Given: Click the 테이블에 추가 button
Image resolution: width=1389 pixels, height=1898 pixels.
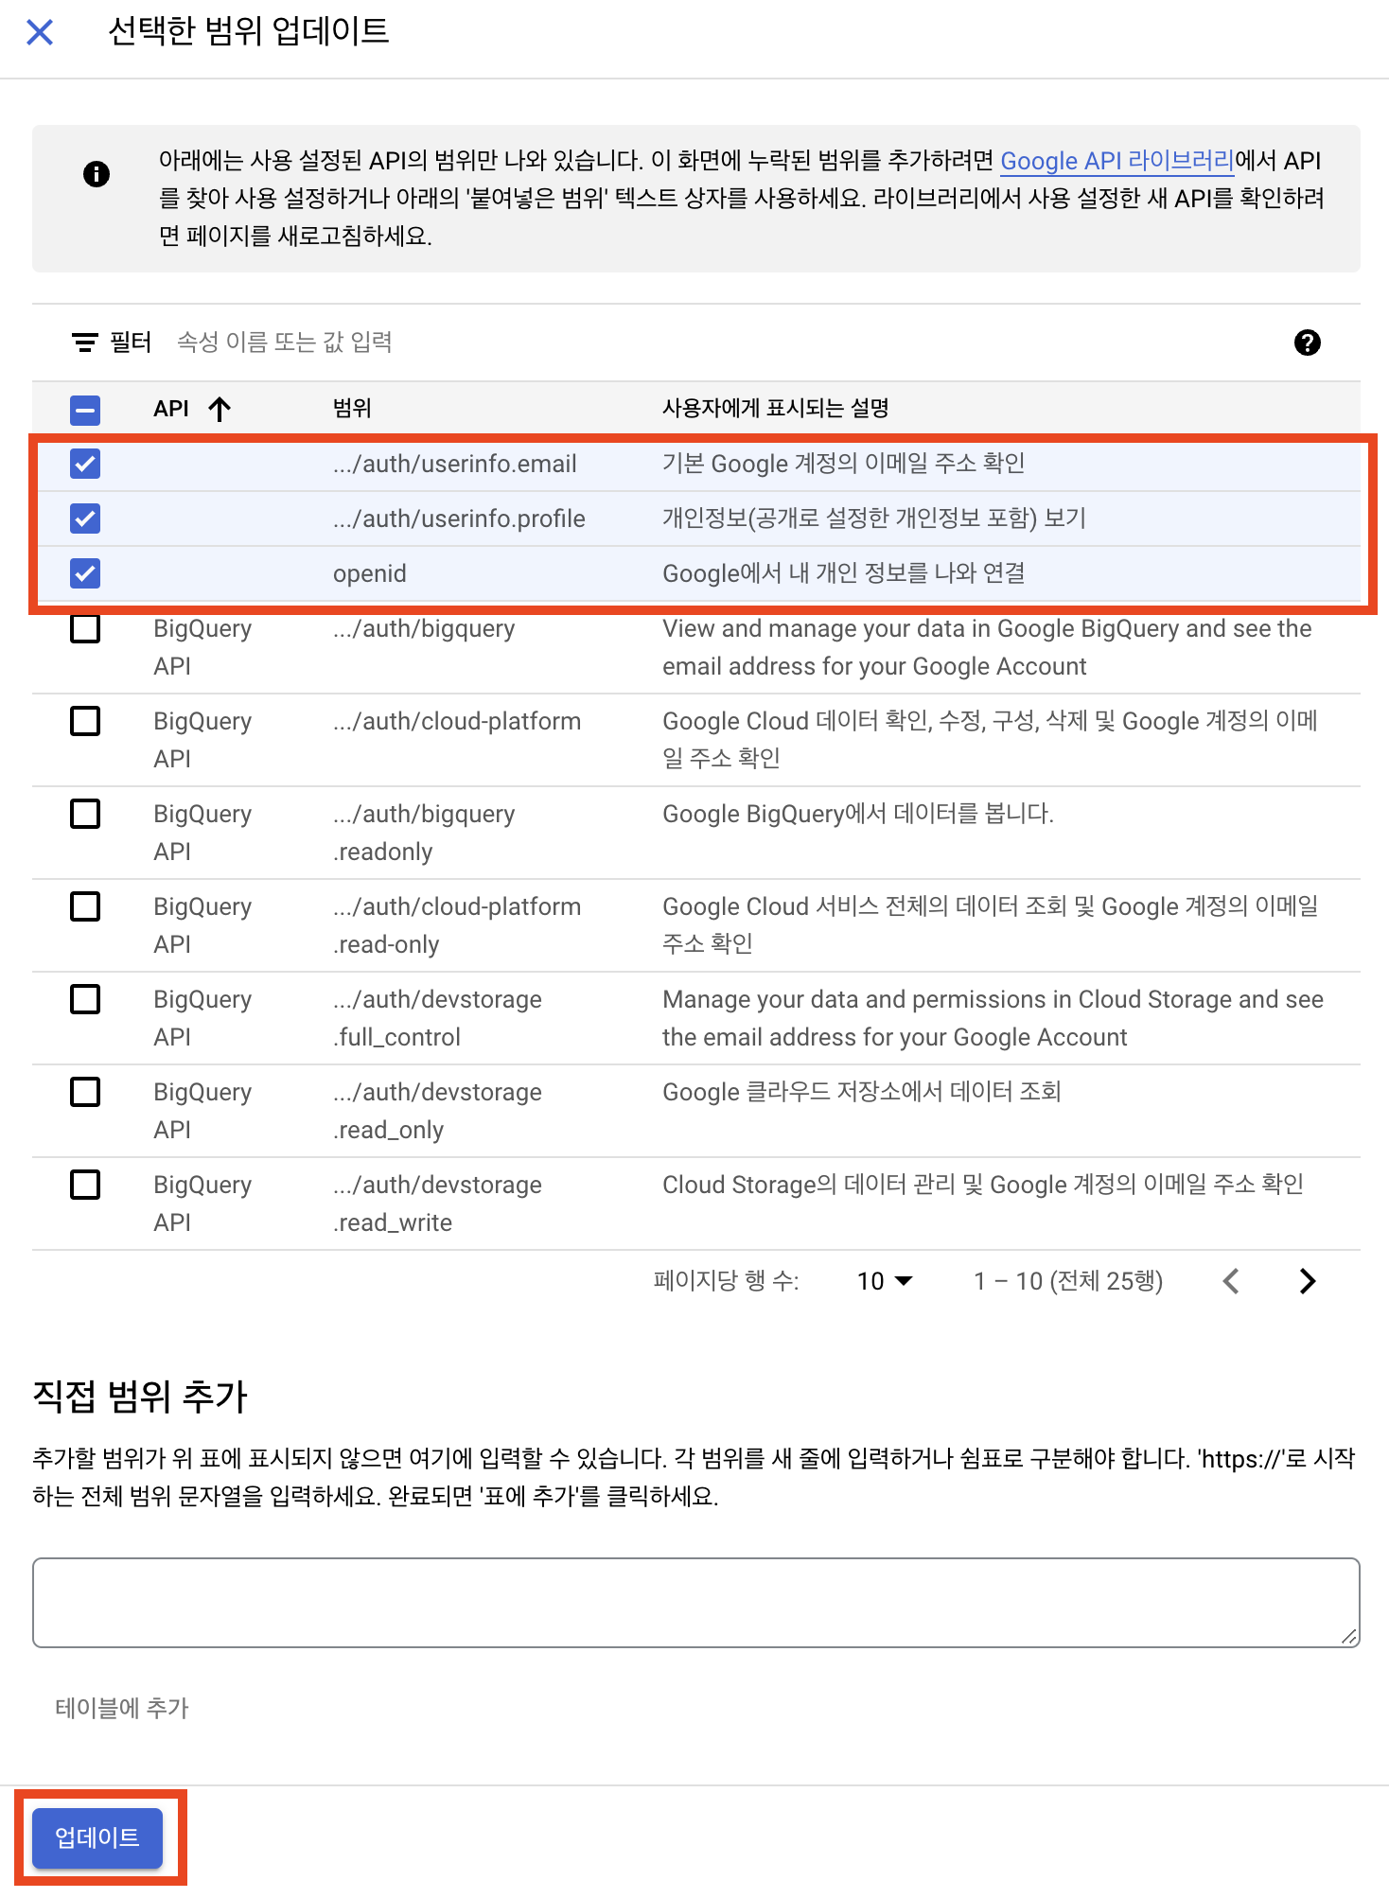Looking at the screenshot, I should pos(122,1708).
